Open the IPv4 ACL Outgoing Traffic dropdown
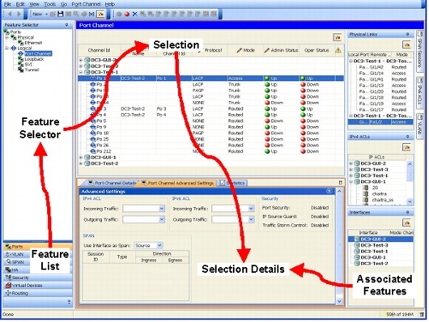 coord(161,219)
